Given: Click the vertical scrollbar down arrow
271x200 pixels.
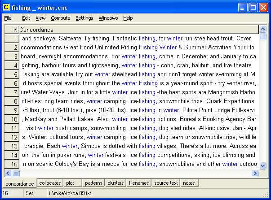Looking at the screenshot, I should tap(263, 165).
